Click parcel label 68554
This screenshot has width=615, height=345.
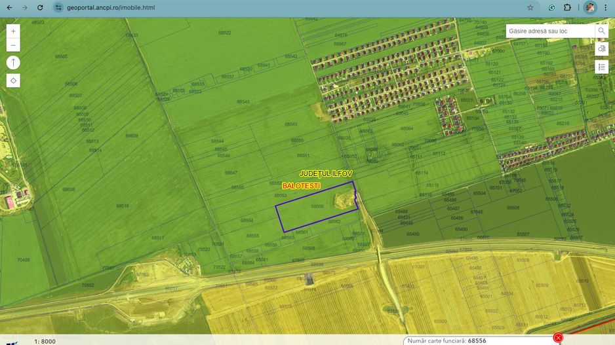pos(247,221)
